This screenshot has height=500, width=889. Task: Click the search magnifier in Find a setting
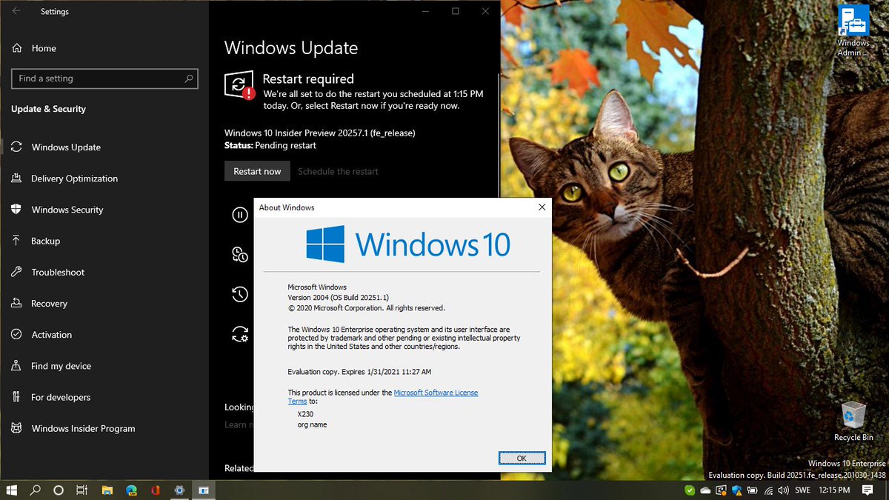[189, 79]
